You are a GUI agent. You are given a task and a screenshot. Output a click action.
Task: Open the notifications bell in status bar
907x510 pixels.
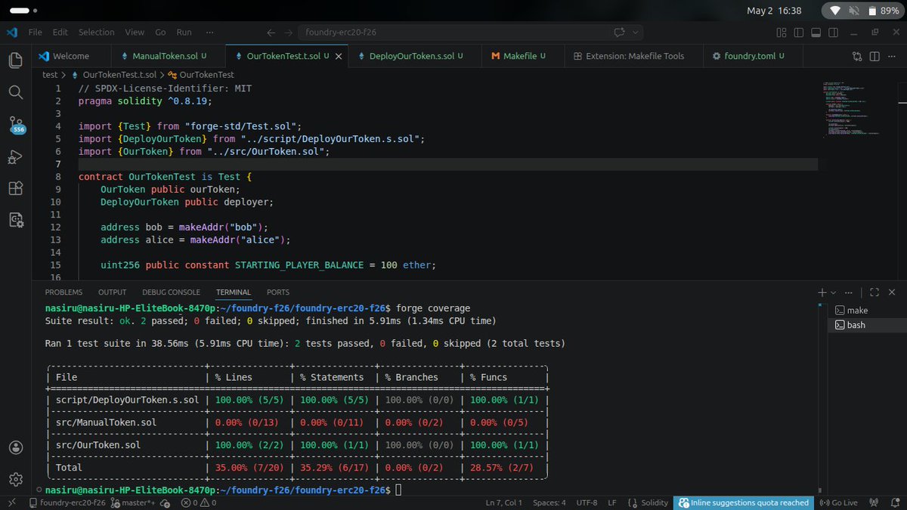pyautogui.click(x=895, y=502)
